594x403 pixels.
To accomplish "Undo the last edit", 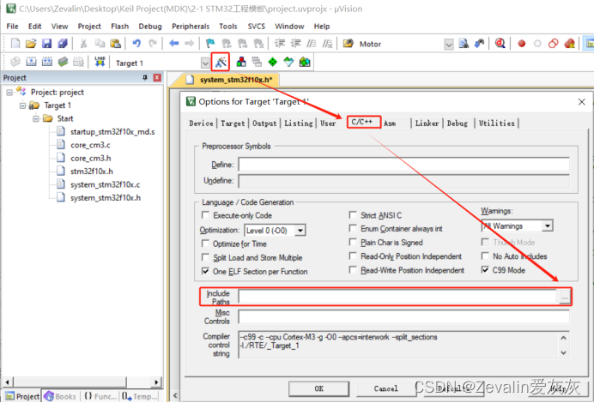I will point(136,44).
